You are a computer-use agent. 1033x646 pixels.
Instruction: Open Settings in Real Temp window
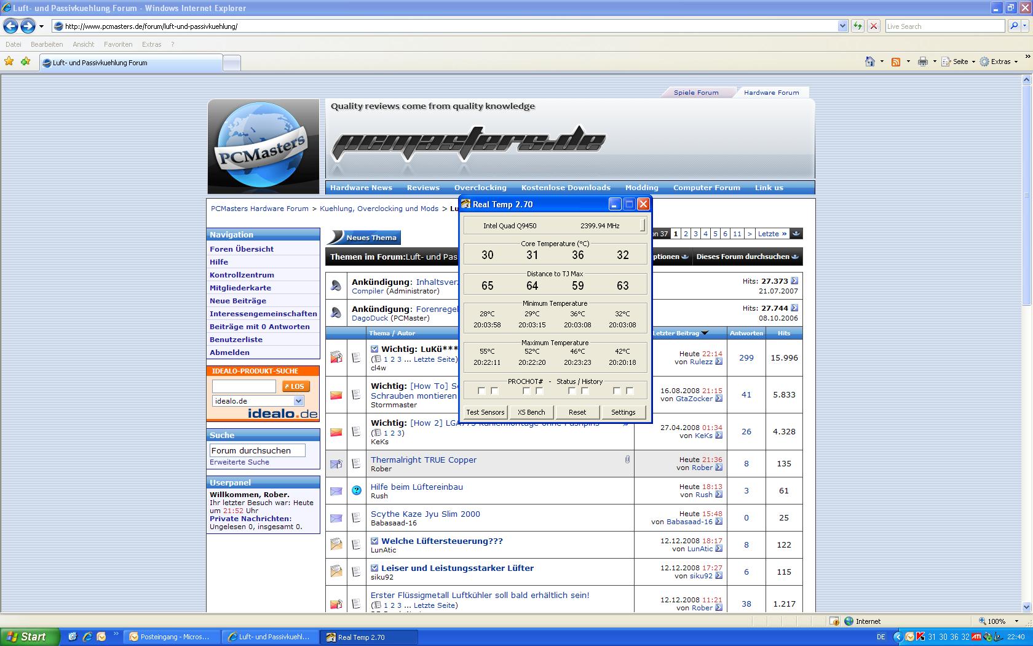click(623, 412)
